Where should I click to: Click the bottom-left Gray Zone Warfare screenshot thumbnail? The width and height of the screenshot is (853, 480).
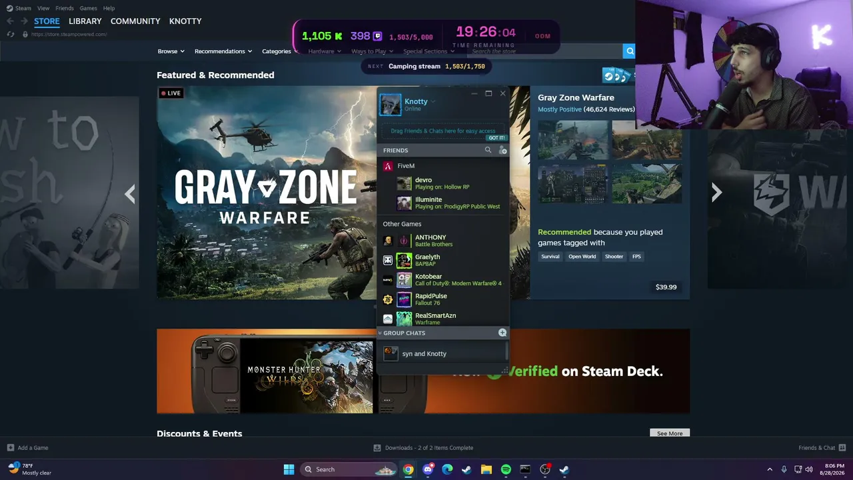tap(573, 183)
